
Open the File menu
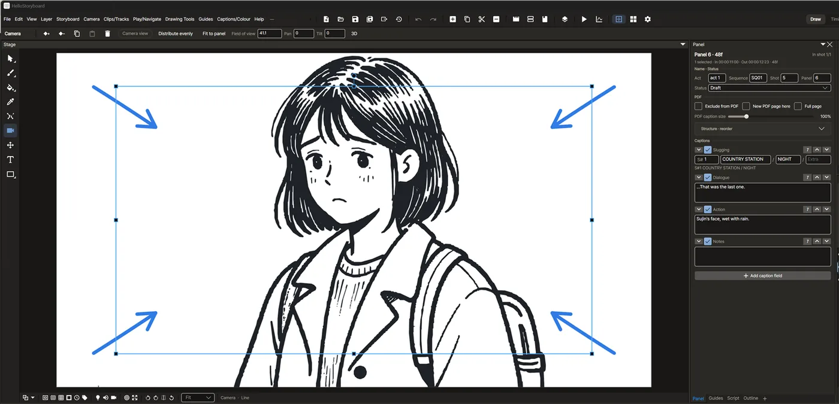point(7,19)
